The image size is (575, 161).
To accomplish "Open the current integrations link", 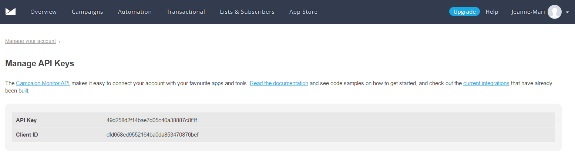I will click(486, 83).
